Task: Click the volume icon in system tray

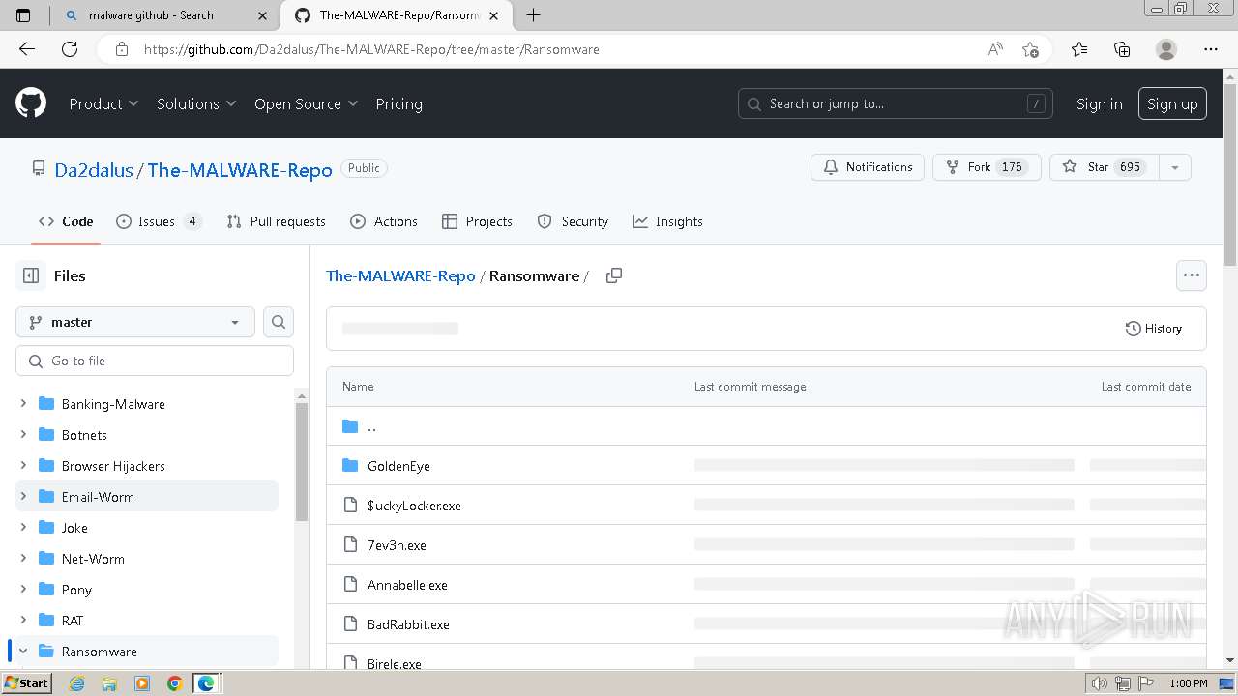Action: click(x=1100, y=683)
